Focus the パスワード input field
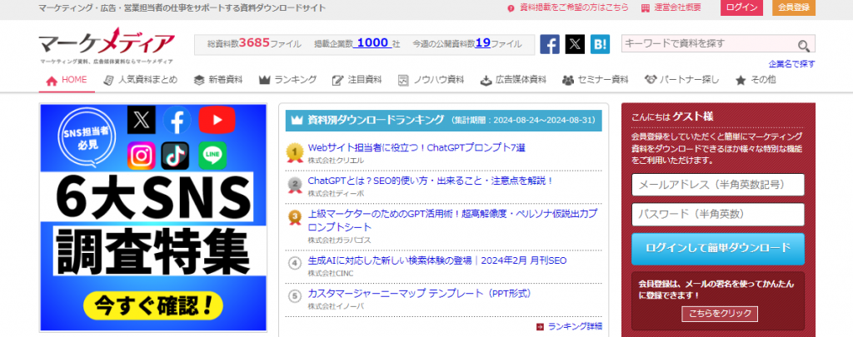 [717, 214]
